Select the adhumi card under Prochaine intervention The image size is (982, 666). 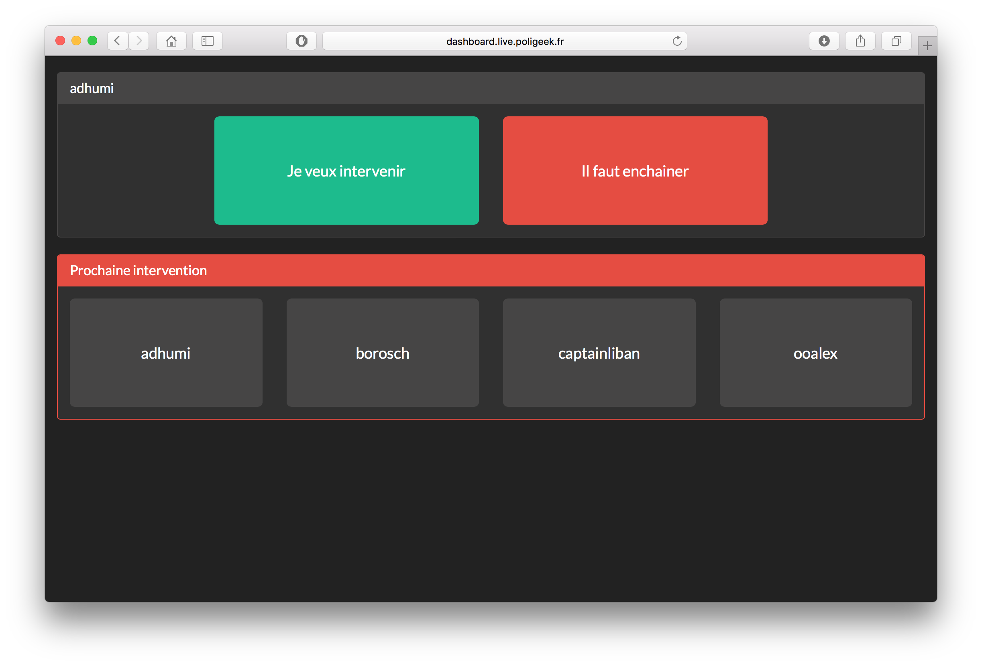pos(166,353)
